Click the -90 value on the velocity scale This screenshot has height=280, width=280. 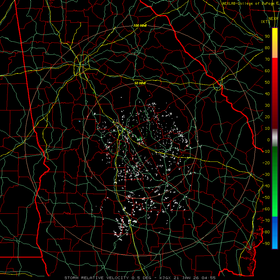(x=266, y=244)
